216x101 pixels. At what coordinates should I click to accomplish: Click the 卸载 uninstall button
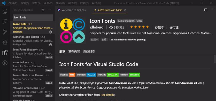pos(104,40)
